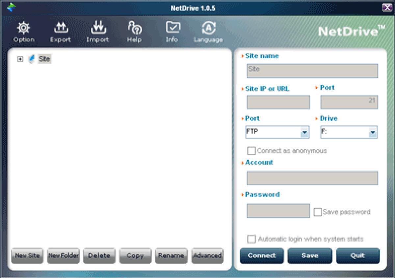Screen dimensions: 395x278
Task: Open the Option settings gear icon
Action: [x=23, y=28]
